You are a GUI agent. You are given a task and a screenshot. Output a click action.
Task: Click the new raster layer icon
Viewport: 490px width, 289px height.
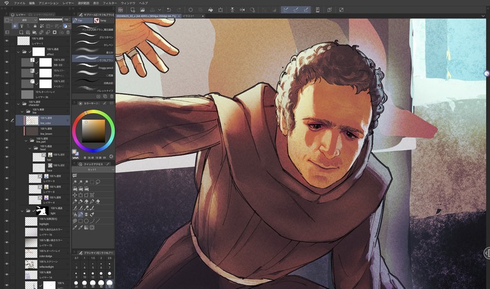coord(21,33)
